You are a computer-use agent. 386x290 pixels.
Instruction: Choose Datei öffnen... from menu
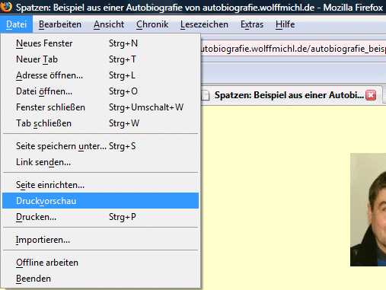pos(100,91)
